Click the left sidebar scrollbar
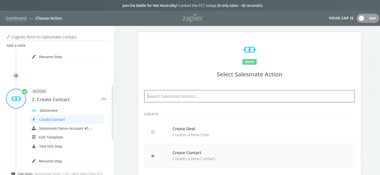The image size is (380, 175). pos(112,113)
